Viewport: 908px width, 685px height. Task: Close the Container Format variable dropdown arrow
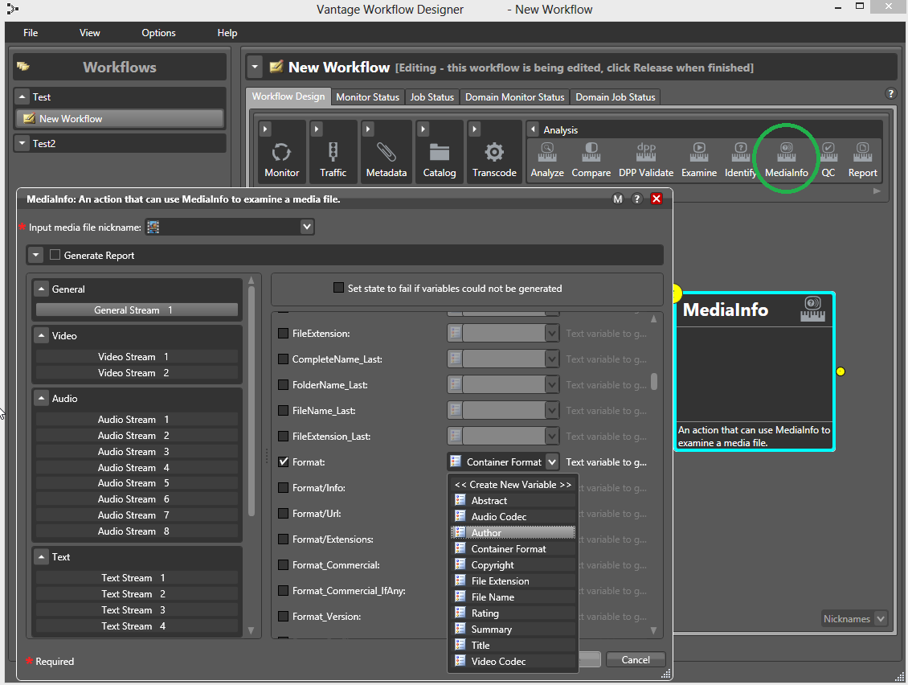coord(553,461)
